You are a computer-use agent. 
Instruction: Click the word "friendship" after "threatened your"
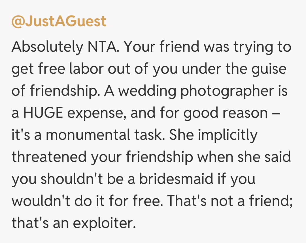tap(159, 157)
